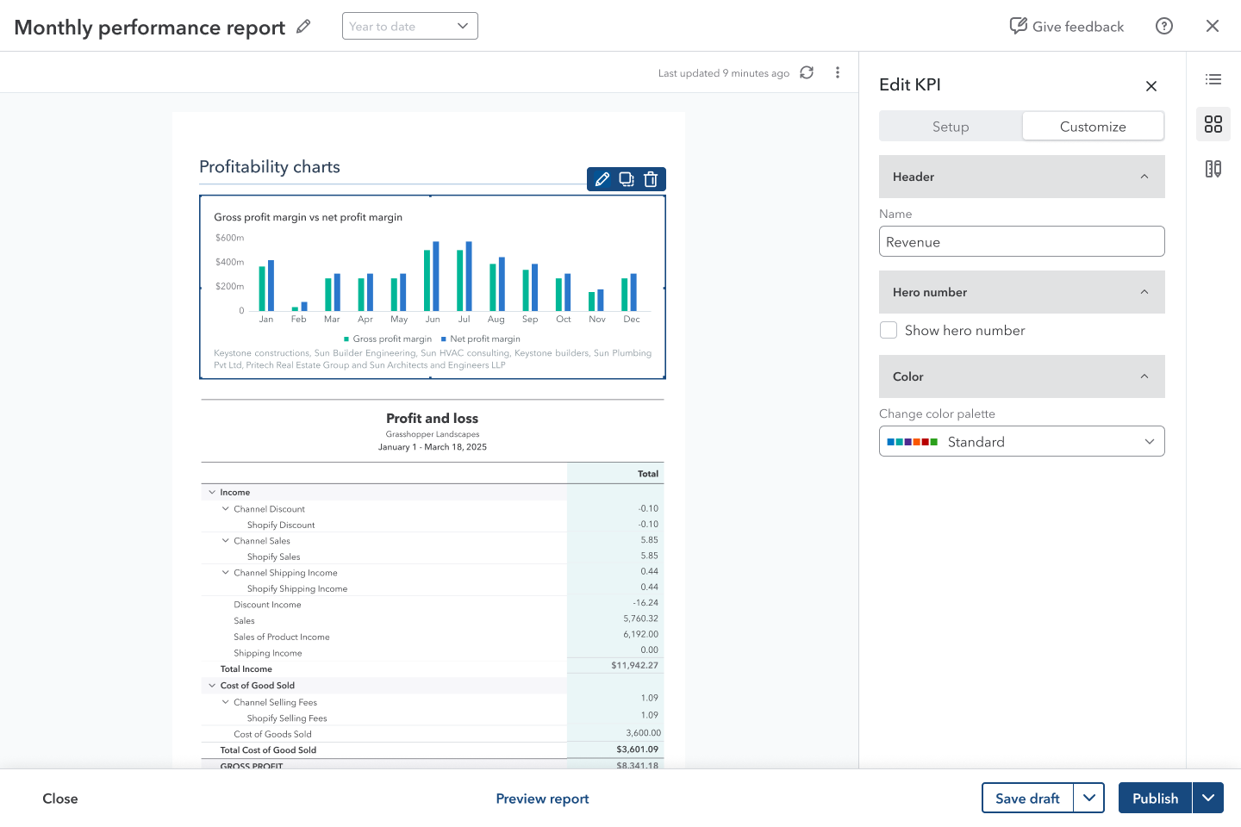
Task: Open the list outline sidebar icon
Action: [1213, 79]
